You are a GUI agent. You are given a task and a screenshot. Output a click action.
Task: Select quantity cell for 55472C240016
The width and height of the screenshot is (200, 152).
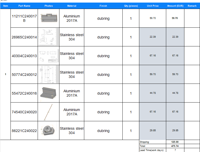131,93
